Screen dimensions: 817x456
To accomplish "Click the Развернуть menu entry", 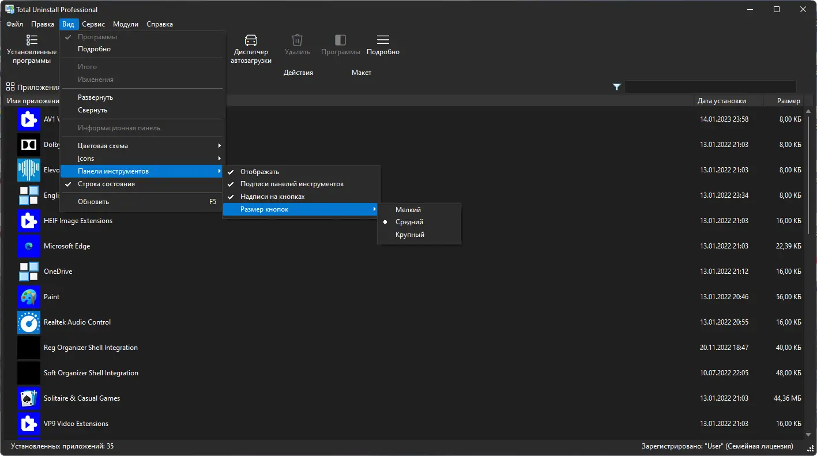I will [x=96, y=97].
